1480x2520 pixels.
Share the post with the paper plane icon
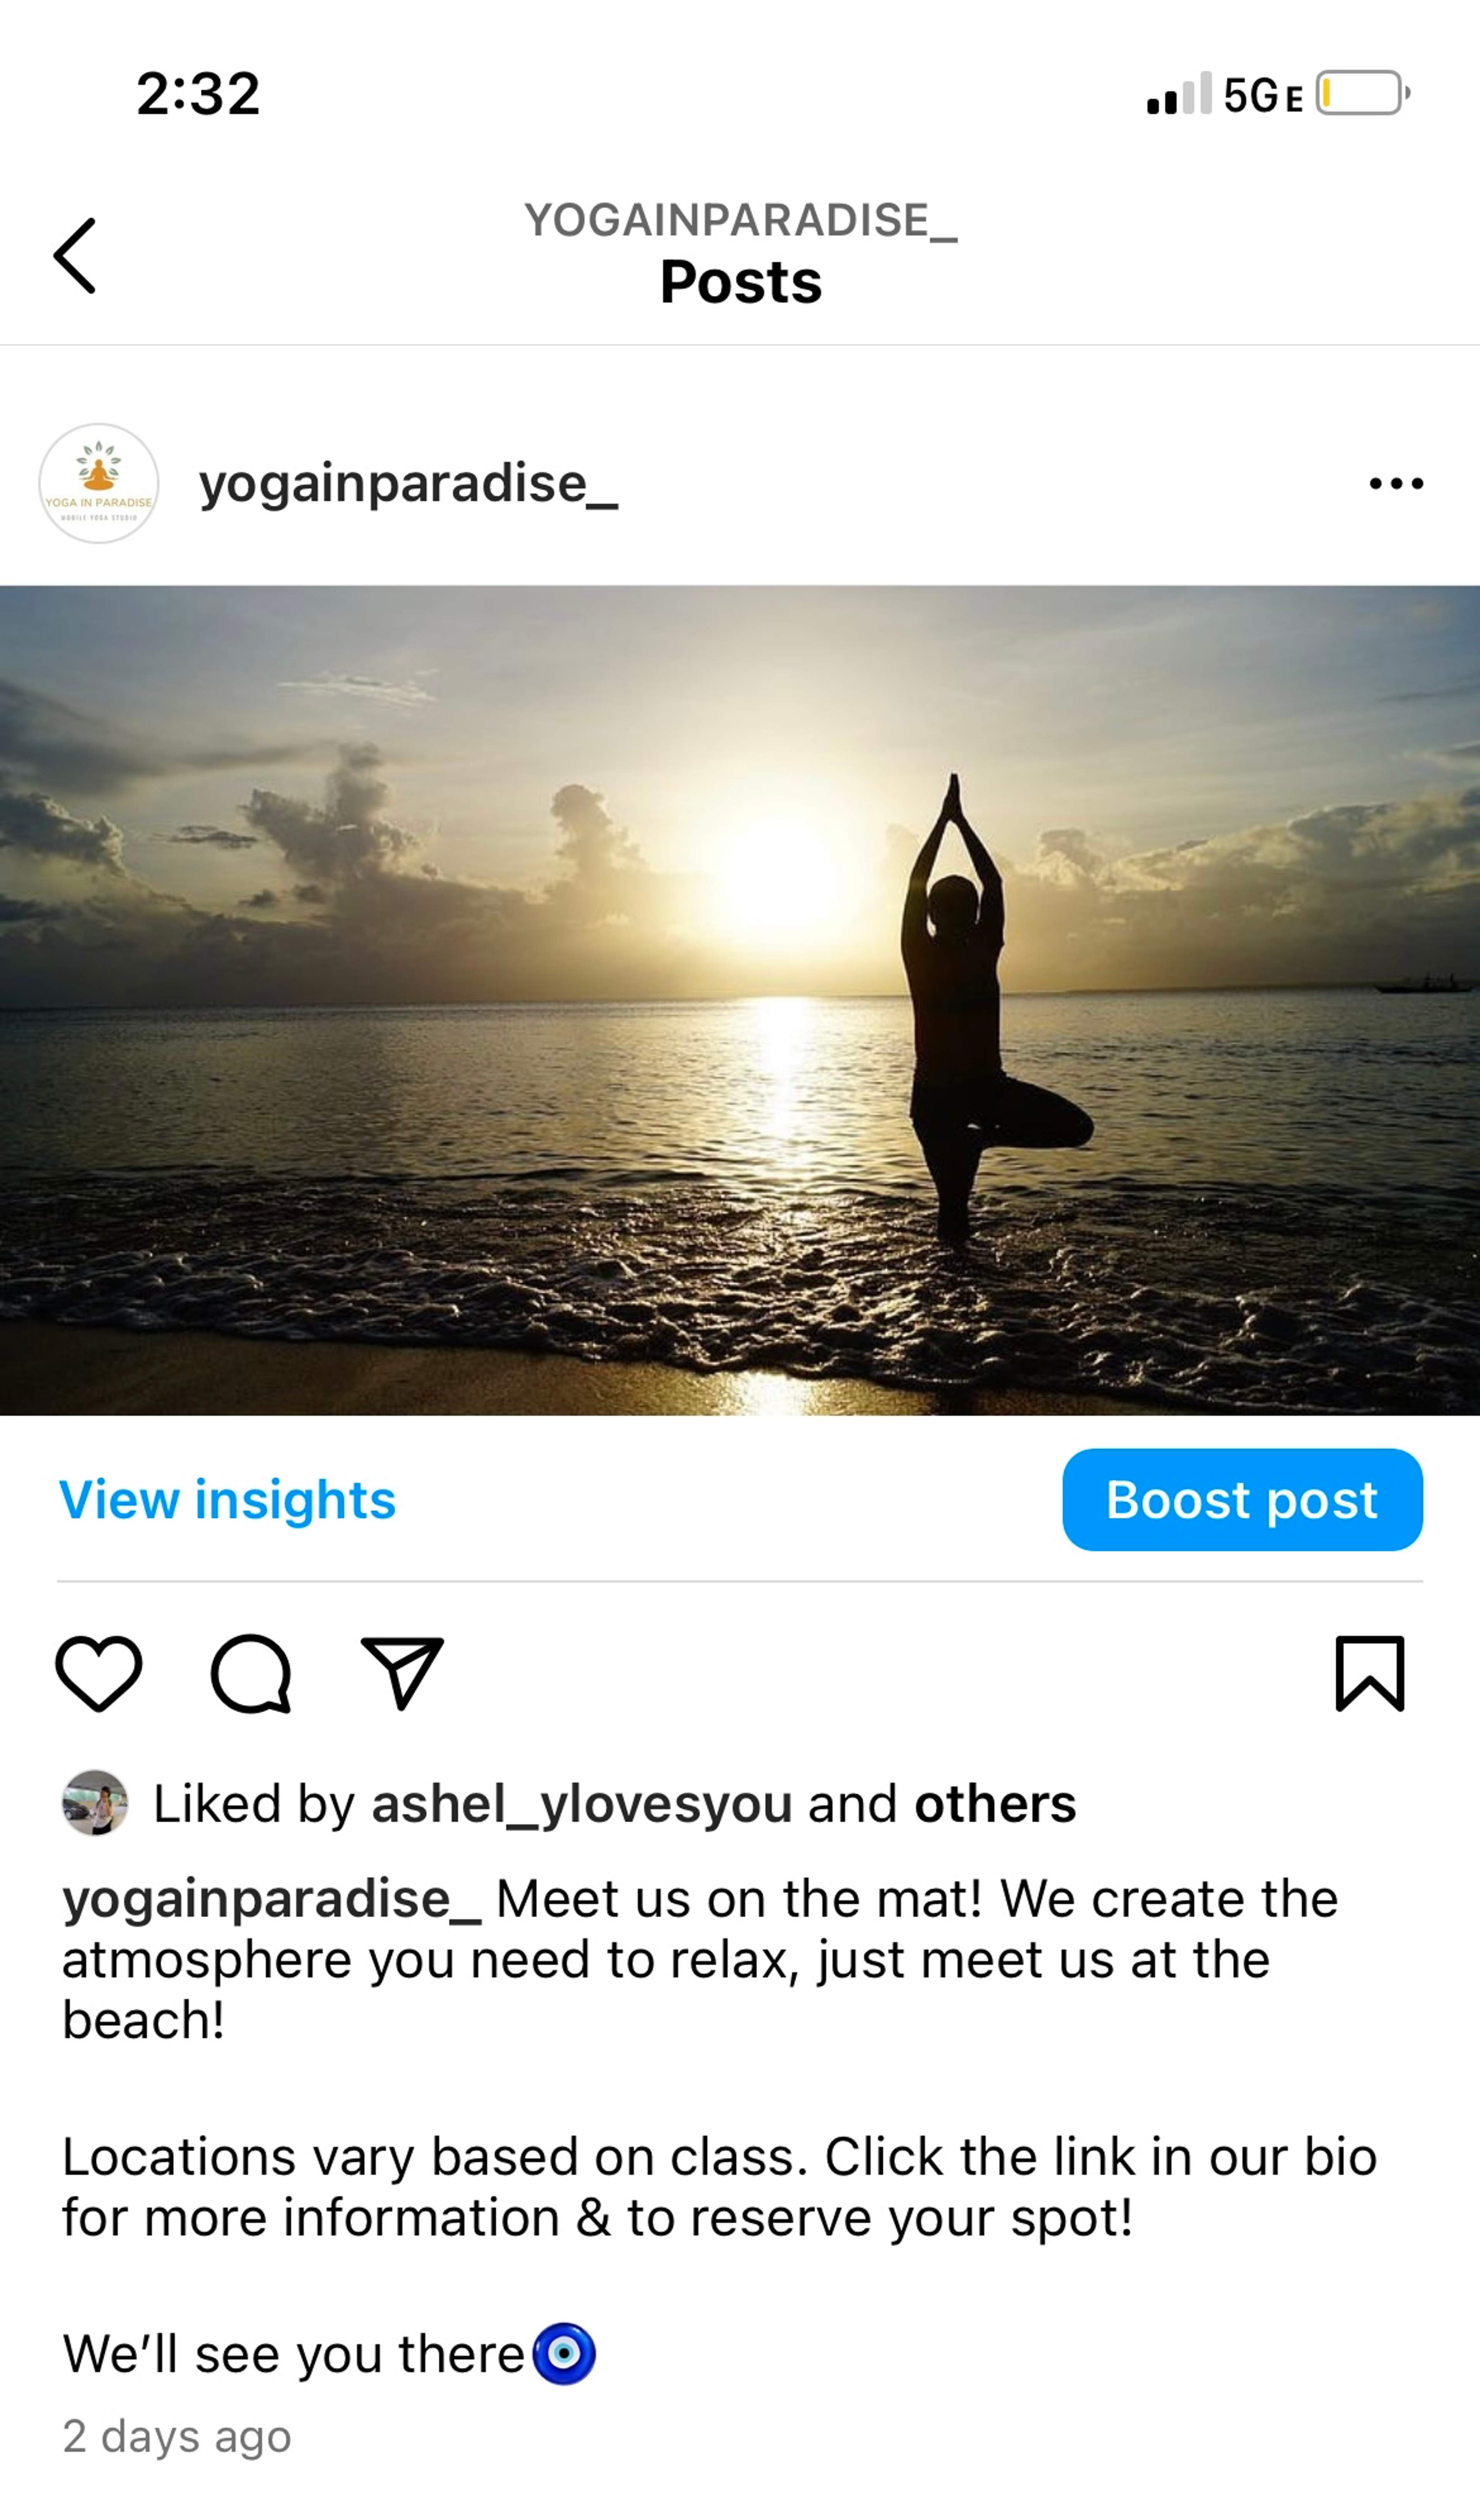coord(402,1673)
